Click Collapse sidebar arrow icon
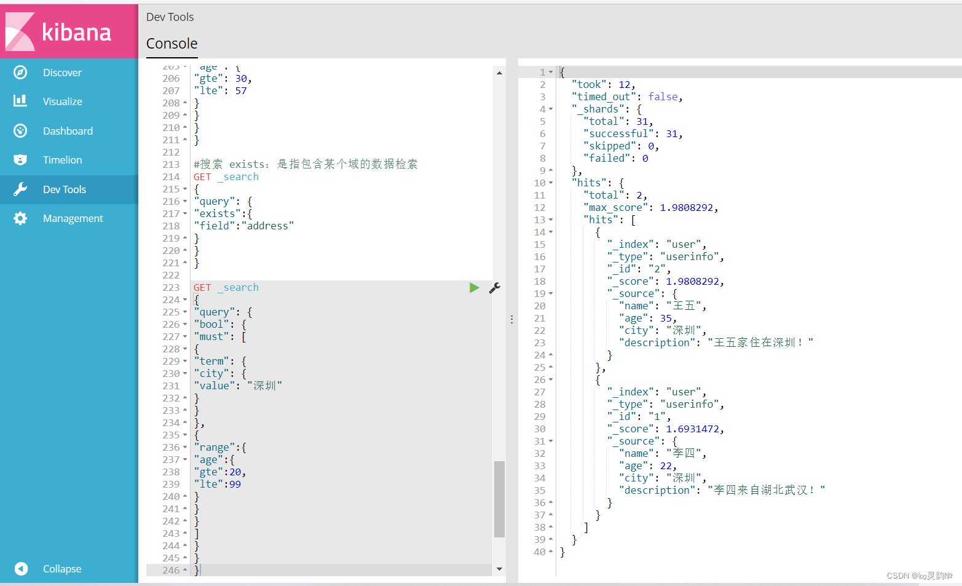962x586 pixels. click(x=21, y=569)
